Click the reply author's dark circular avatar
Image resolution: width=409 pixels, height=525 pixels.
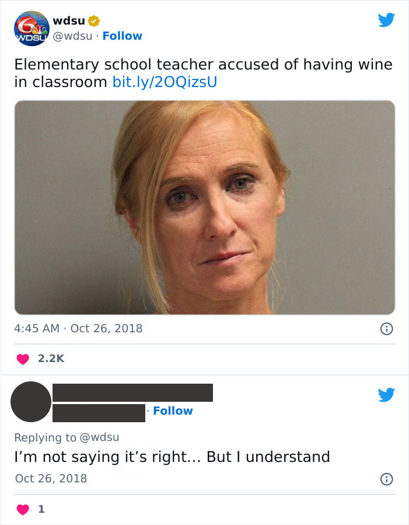coord(31,402)
